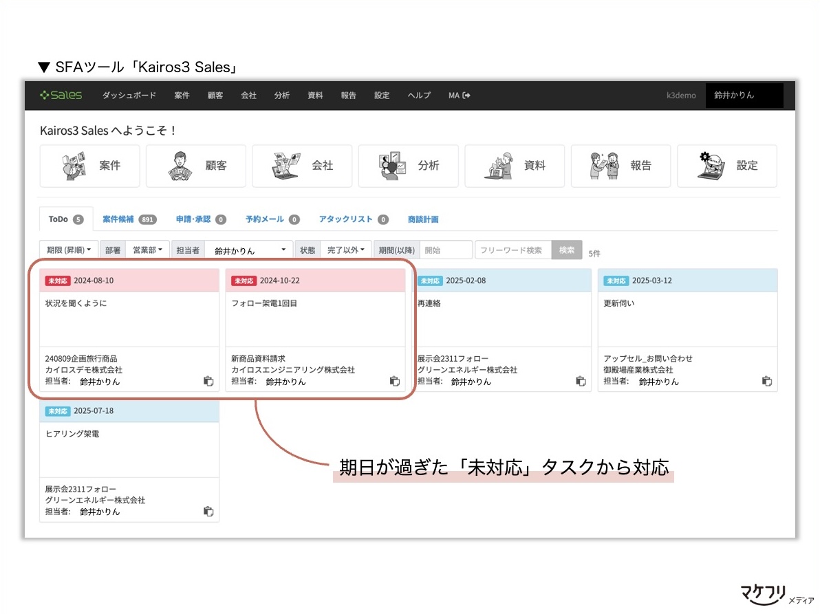Open フォロー架電1回目 task card
The image size is (820, 614).
pos(315,330)
